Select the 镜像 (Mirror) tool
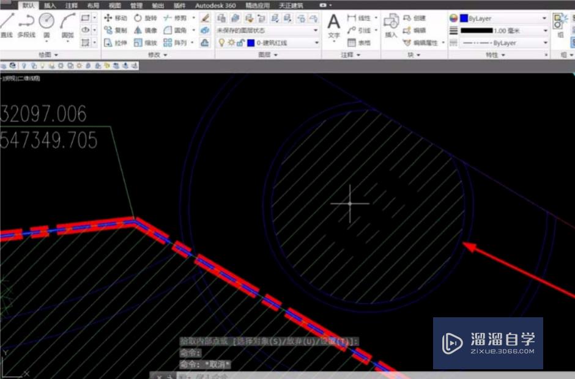This screenshot has height=379, width=575. [x=146, y=31]
